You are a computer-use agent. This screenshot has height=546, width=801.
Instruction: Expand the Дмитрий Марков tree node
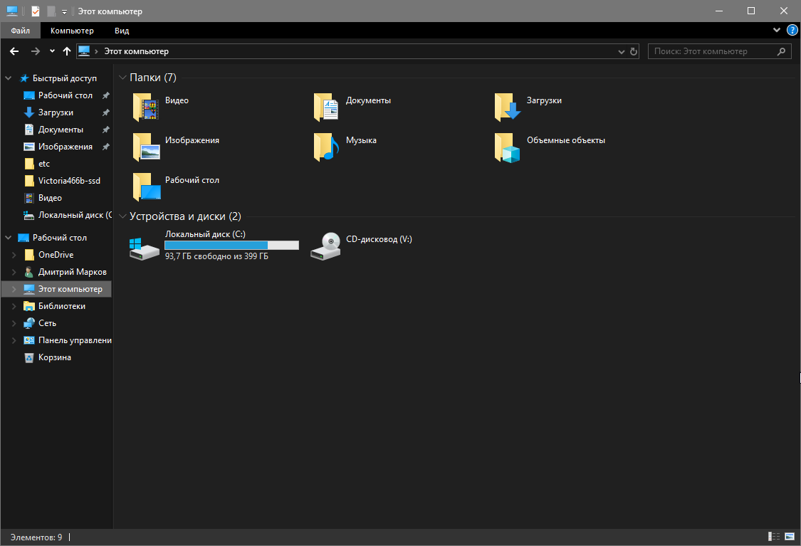[14, 272]
